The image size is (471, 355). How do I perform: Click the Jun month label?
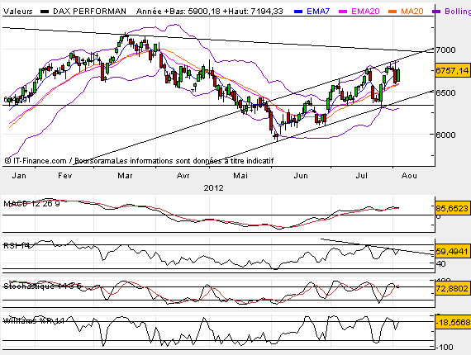(301, 176)
